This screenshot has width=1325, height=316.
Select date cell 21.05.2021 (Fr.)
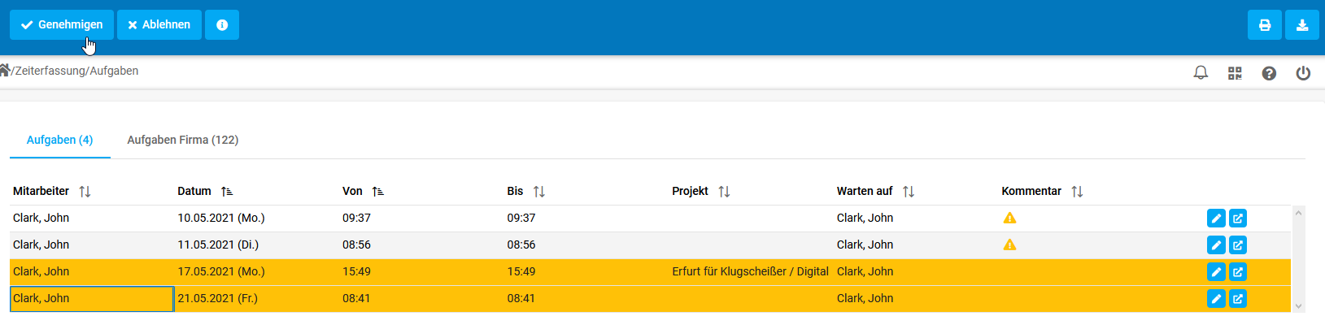[257, 298]
